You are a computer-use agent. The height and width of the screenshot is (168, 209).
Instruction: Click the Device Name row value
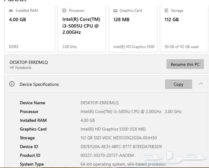coord(100,103)
